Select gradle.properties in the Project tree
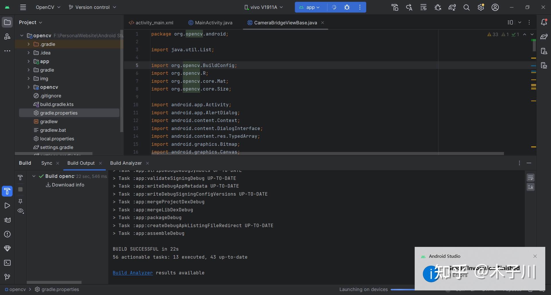This screenshot has width=551, height=295. click(x=59, y=113)
